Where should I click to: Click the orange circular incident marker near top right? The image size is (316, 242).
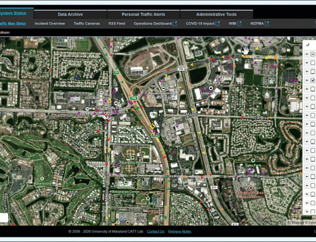click(x=275, y=57)
